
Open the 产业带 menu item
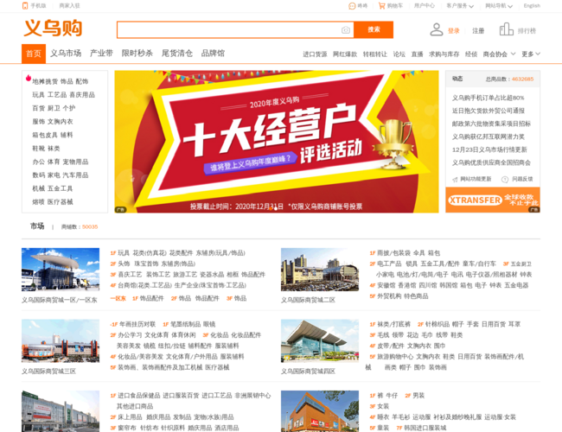point(101,54)
